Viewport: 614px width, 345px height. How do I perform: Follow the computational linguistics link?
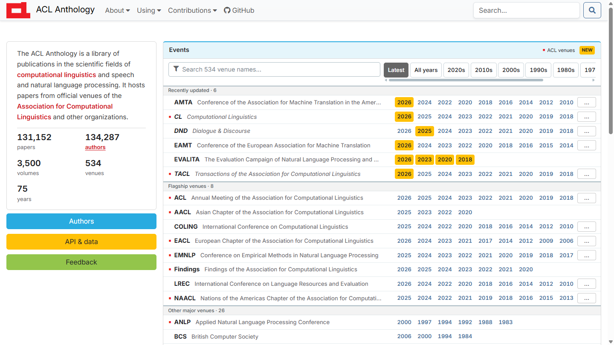(56, 75)
